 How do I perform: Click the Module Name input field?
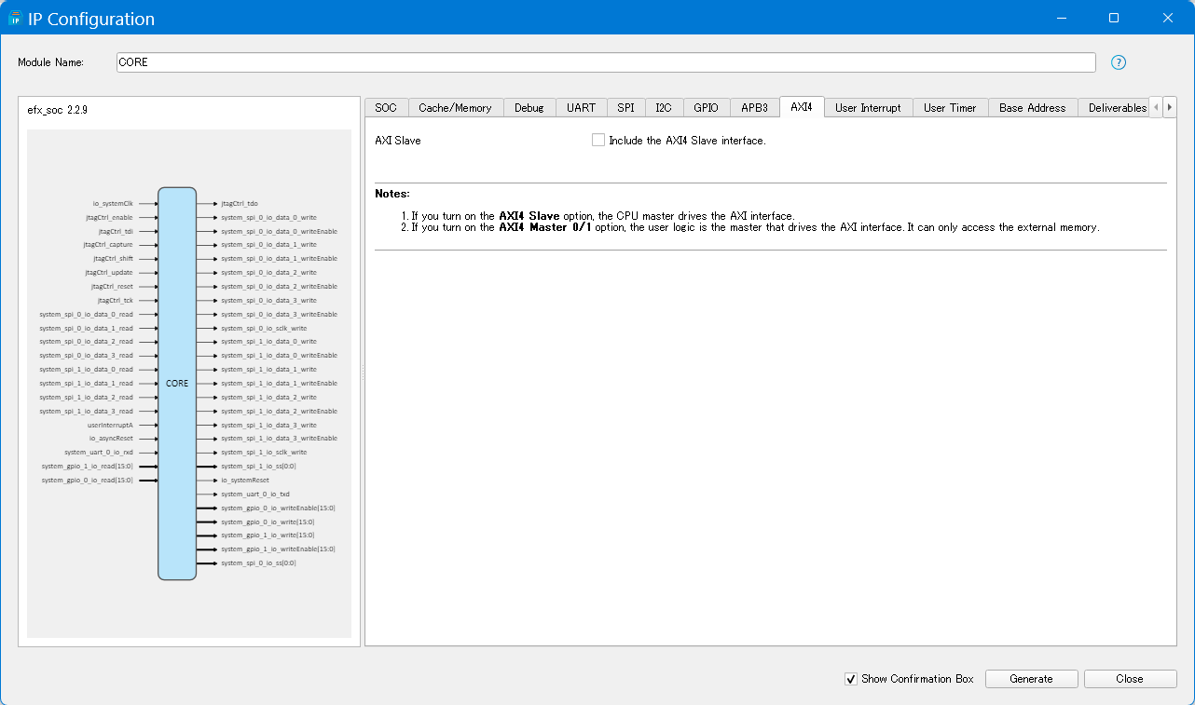tap(606, 62)
